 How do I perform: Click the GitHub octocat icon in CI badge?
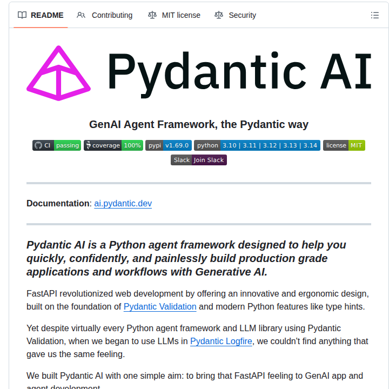click(x=38, y=145)
